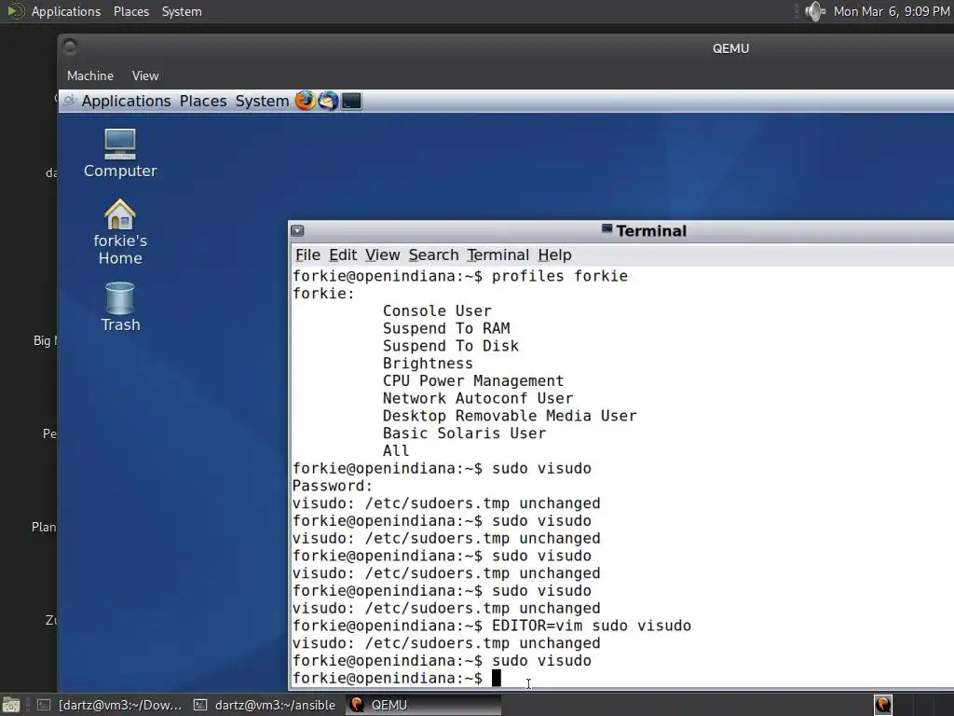Launch terminal from guest panel icon
The height and width of the screenshot is (716, 954).
click(x=351, y=101)
